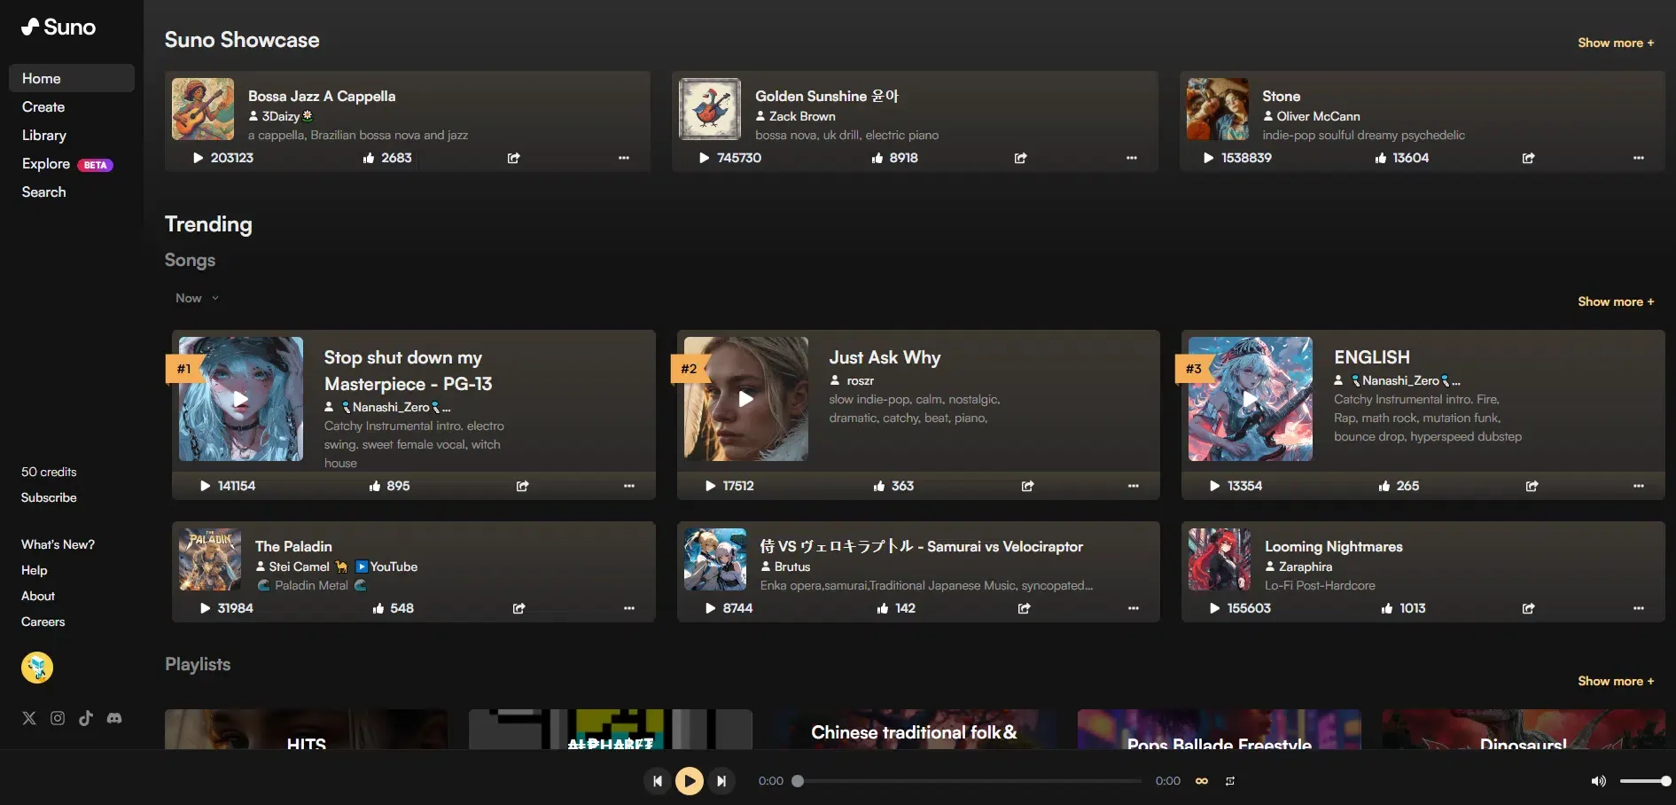The image size is (1676, 805).
Task: Mute audio using the speaker icon
Action: pos(1598,781)
